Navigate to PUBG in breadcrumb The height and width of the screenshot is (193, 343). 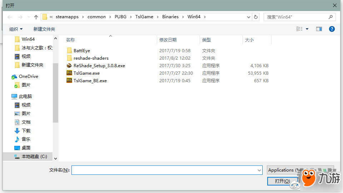click(120, 17)
